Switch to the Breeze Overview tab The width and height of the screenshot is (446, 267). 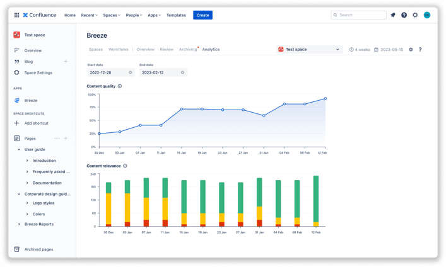(145, 49)
